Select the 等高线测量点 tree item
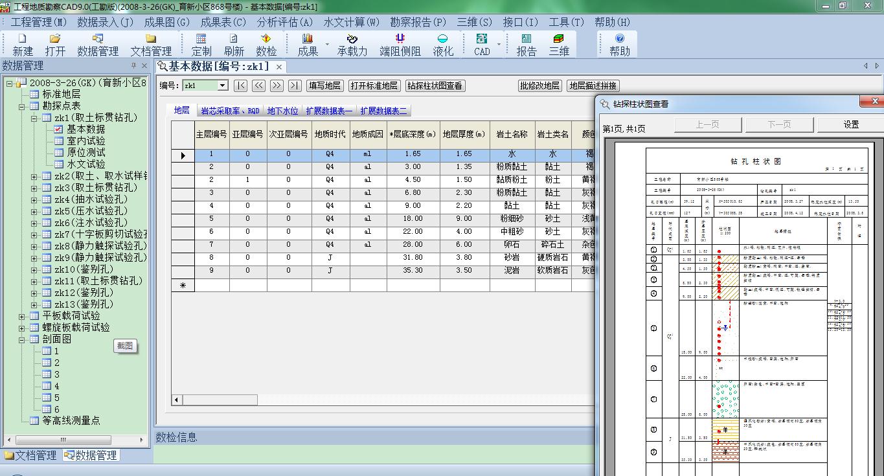Viewport: 884px width, 476px height. pos(71,420)
